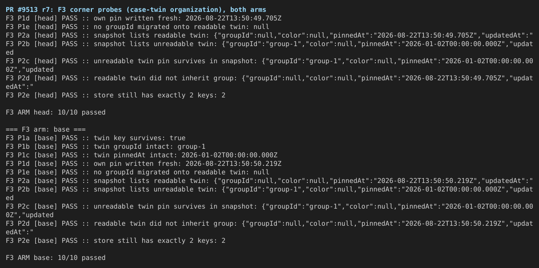
Task: Click base P2b snapshot lists unreadable twin
Action: pyautogui.click(x=269, y=193)
